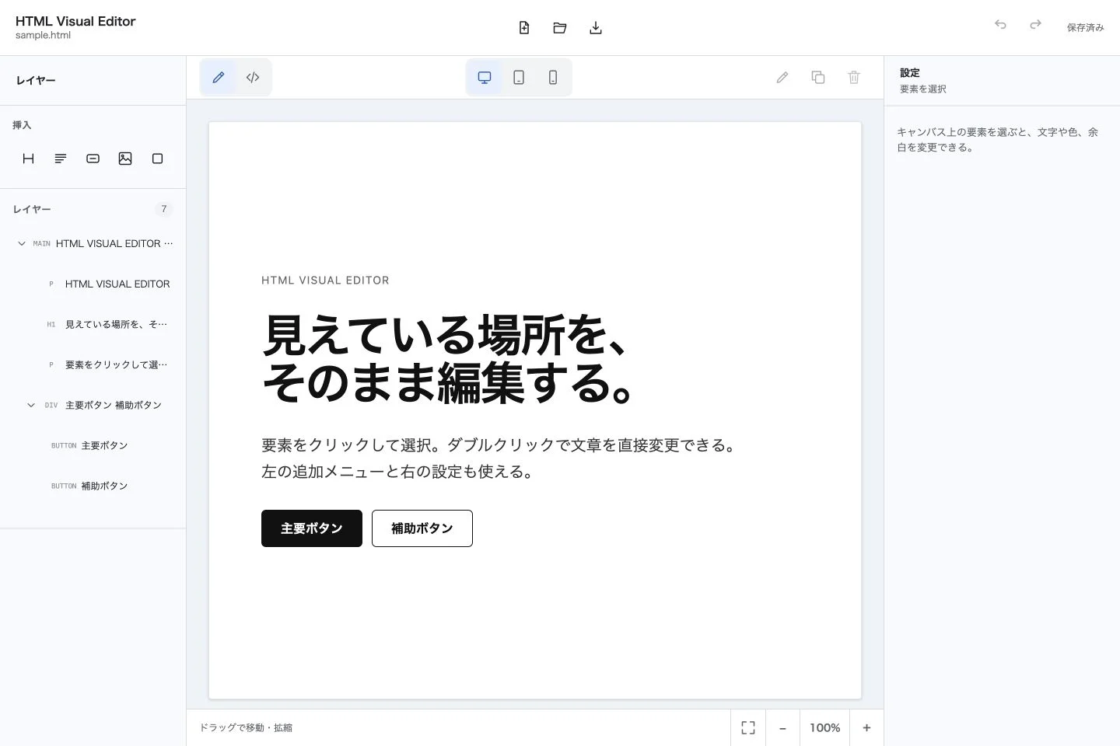
Task: Reset zoom by clicking 100%
Action: 824,727
